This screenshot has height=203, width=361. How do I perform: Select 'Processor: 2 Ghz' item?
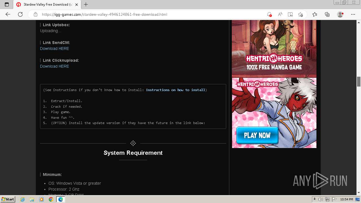pyautogui.click(x=64, y=189)
